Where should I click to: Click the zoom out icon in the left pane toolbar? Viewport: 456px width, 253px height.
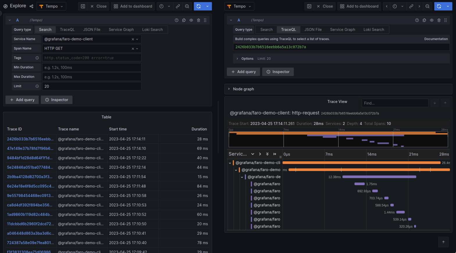[187, 6]
